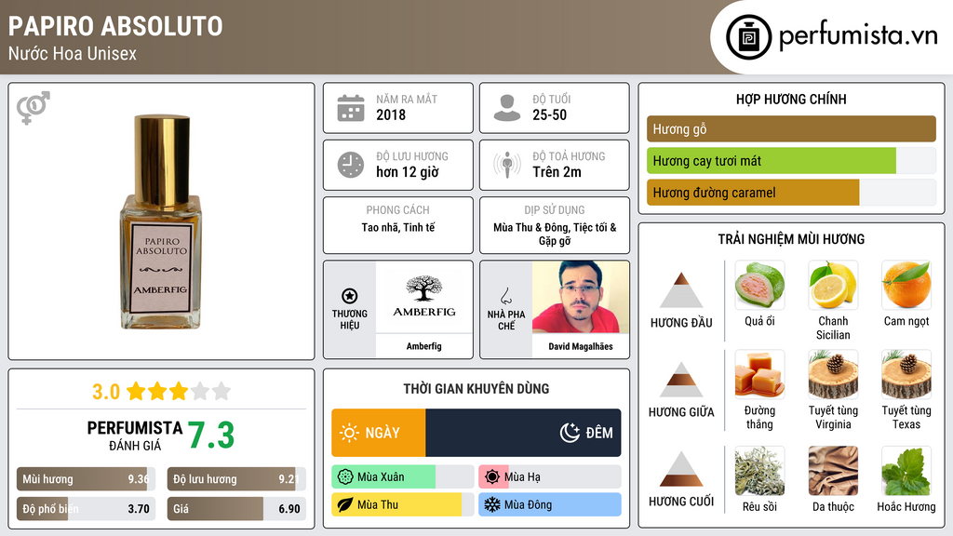Click the spring flower icon for Mùa Xuân

coord(345,477)
